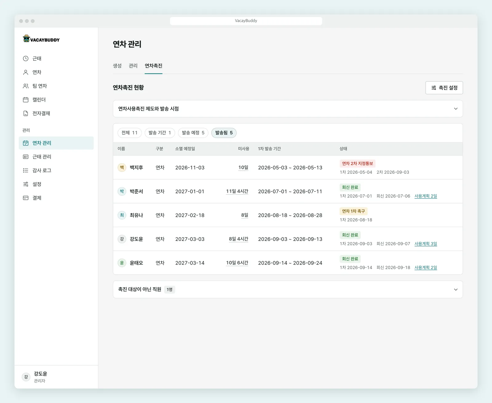Open 박준서's 사용계획 2일 link

(x=426, y=196)
